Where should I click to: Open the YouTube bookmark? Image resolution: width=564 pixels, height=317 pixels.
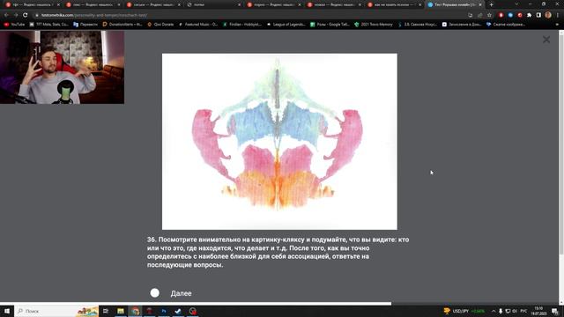[x=14, y=25]
